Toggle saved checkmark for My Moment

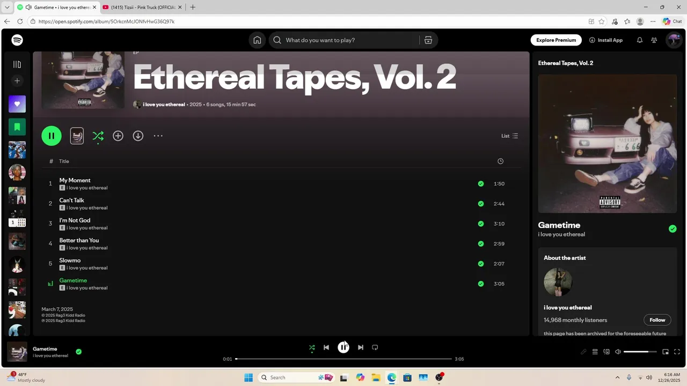pos(481,184)
